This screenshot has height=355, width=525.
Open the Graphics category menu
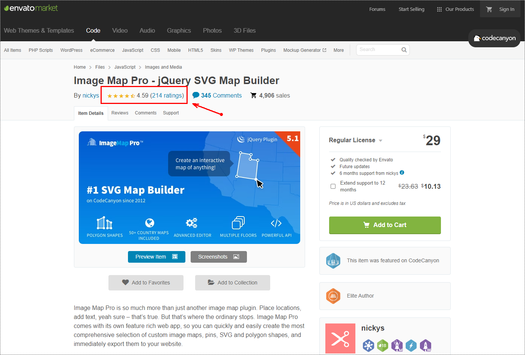(x=179, y=31)
